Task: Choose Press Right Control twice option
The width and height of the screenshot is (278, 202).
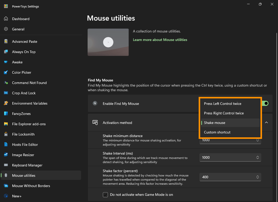Action: 230,113
